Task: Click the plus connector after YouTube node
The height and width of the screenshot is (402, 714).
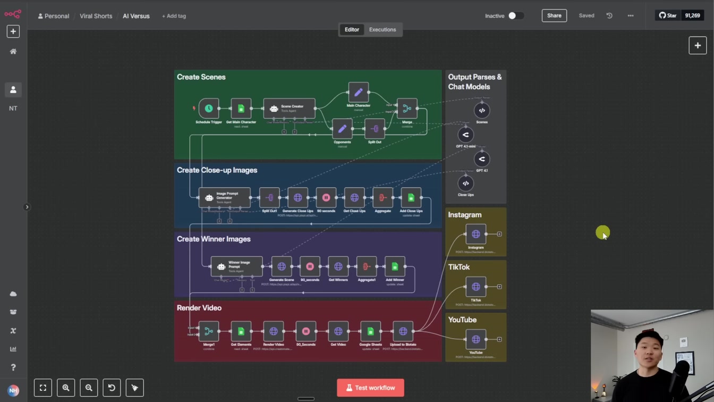Action: click(x=499, y=339)
